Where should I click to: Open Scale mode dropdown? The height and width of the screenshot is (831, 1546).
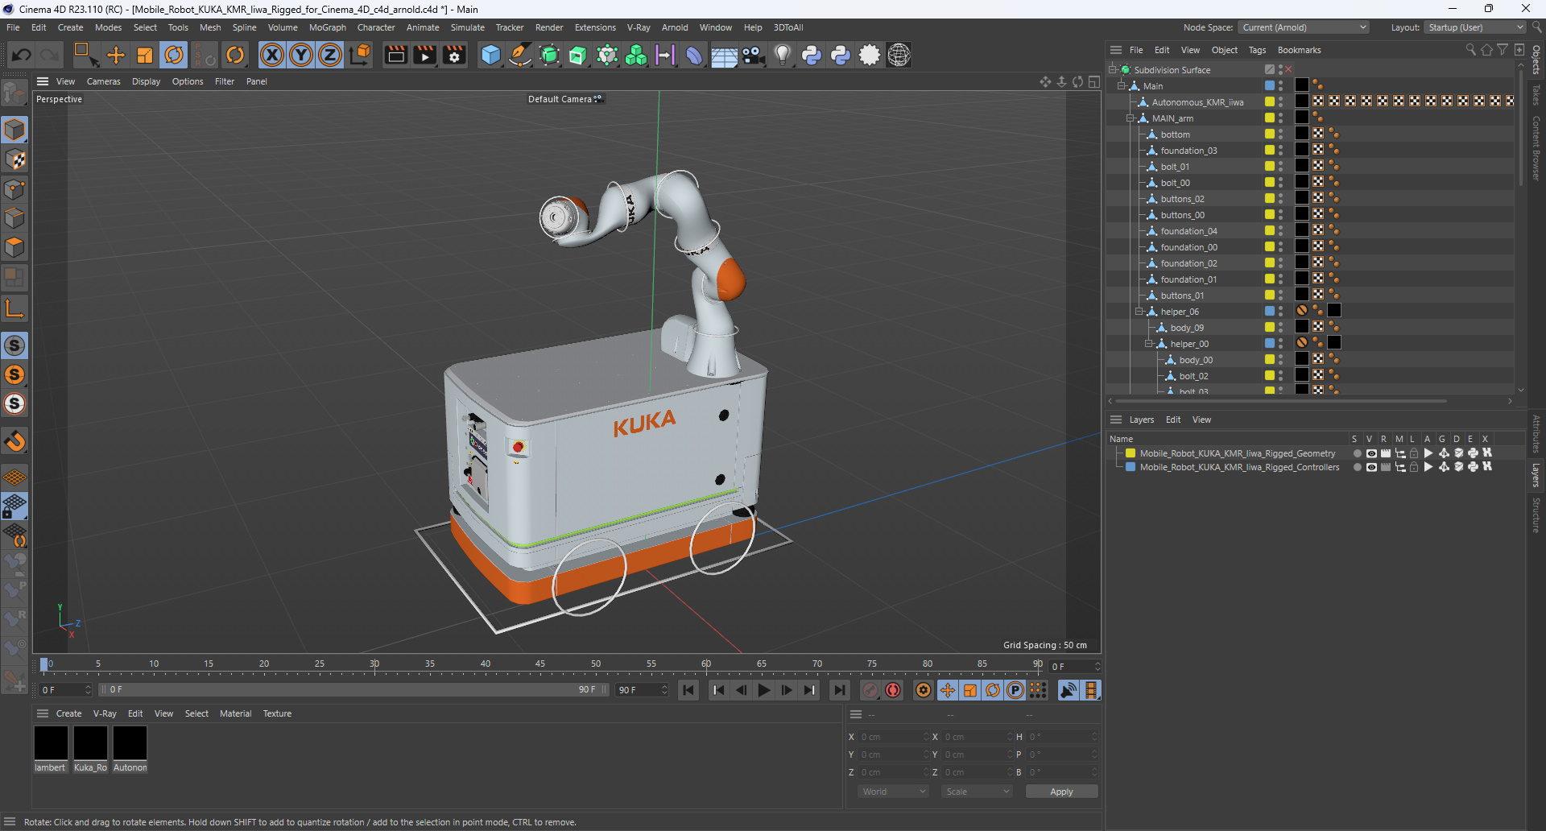(x=977, y=792)
